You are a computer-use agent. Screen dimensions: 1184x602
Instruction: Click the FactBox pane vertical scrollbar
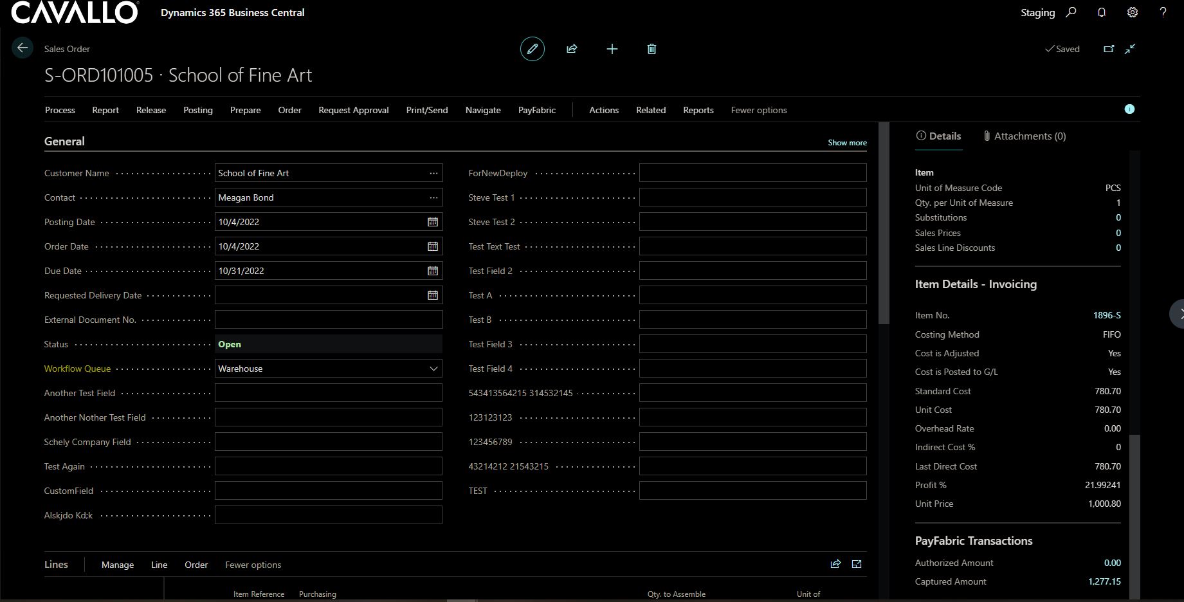pos(1134,515)
